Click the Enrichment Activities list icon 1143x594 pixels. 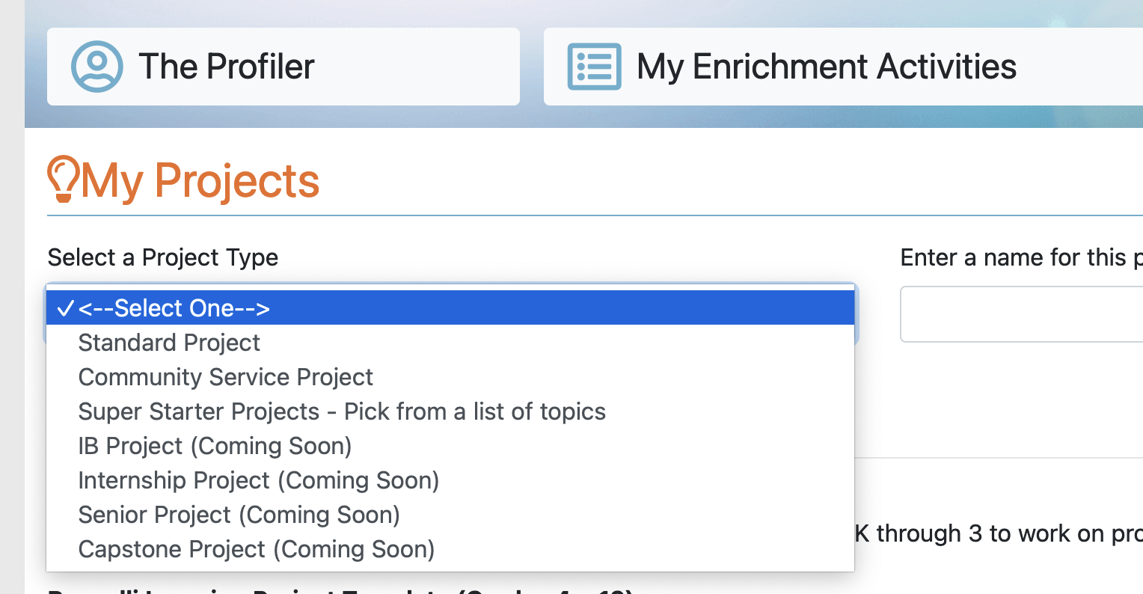(594, 67)
